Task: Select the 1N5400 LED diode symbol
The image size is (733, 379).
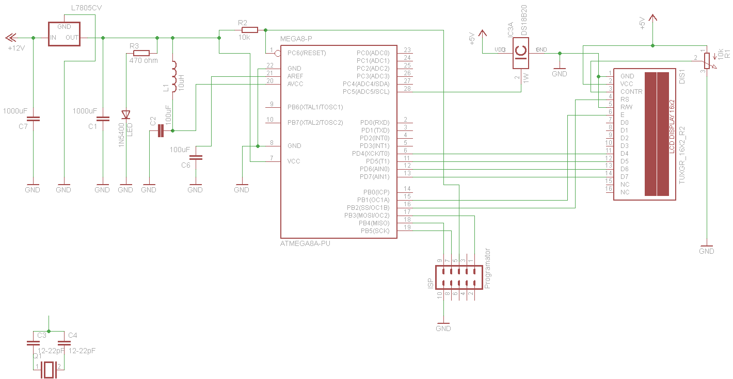Action: [x=125, y=114]
